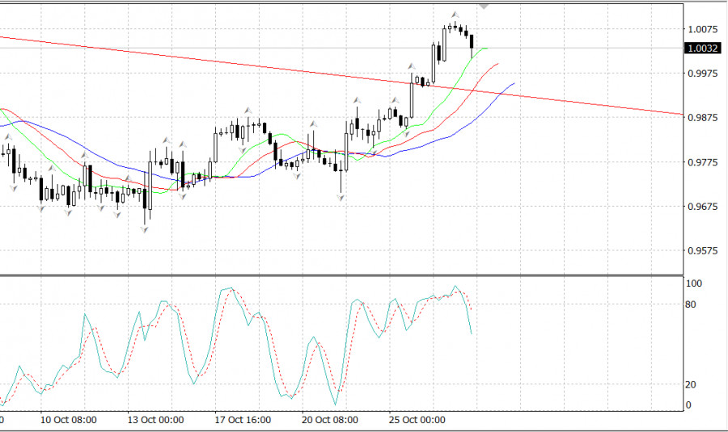The width and height of the screenshot is (728, 432).
Task: Click the right end of the blue moving average
Action: click(514, 83)
